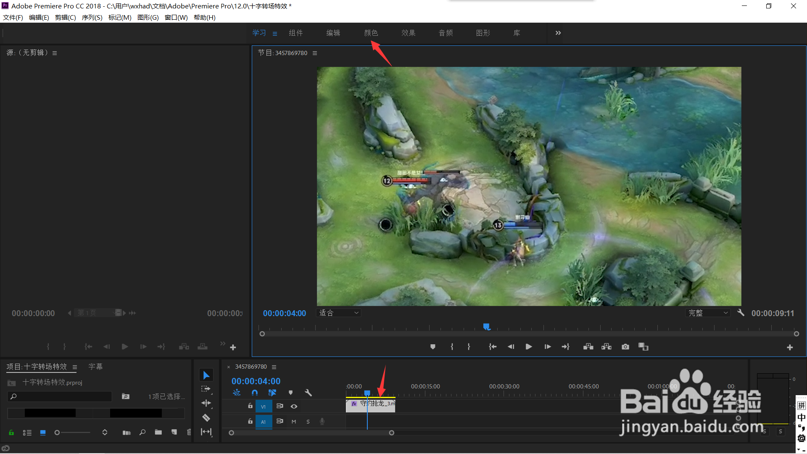Toggle Linked Selection in timeline
This screenshot has width=807, height=454.
[x=272, y=393]
